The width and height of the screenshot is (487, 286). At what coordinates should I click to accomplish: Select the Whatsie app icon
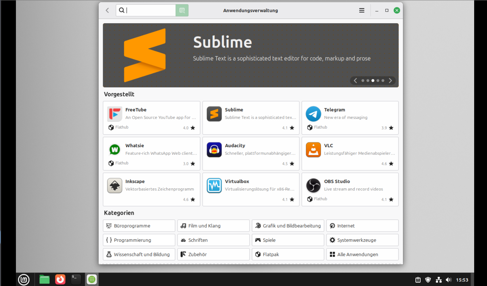click(115, 150)
